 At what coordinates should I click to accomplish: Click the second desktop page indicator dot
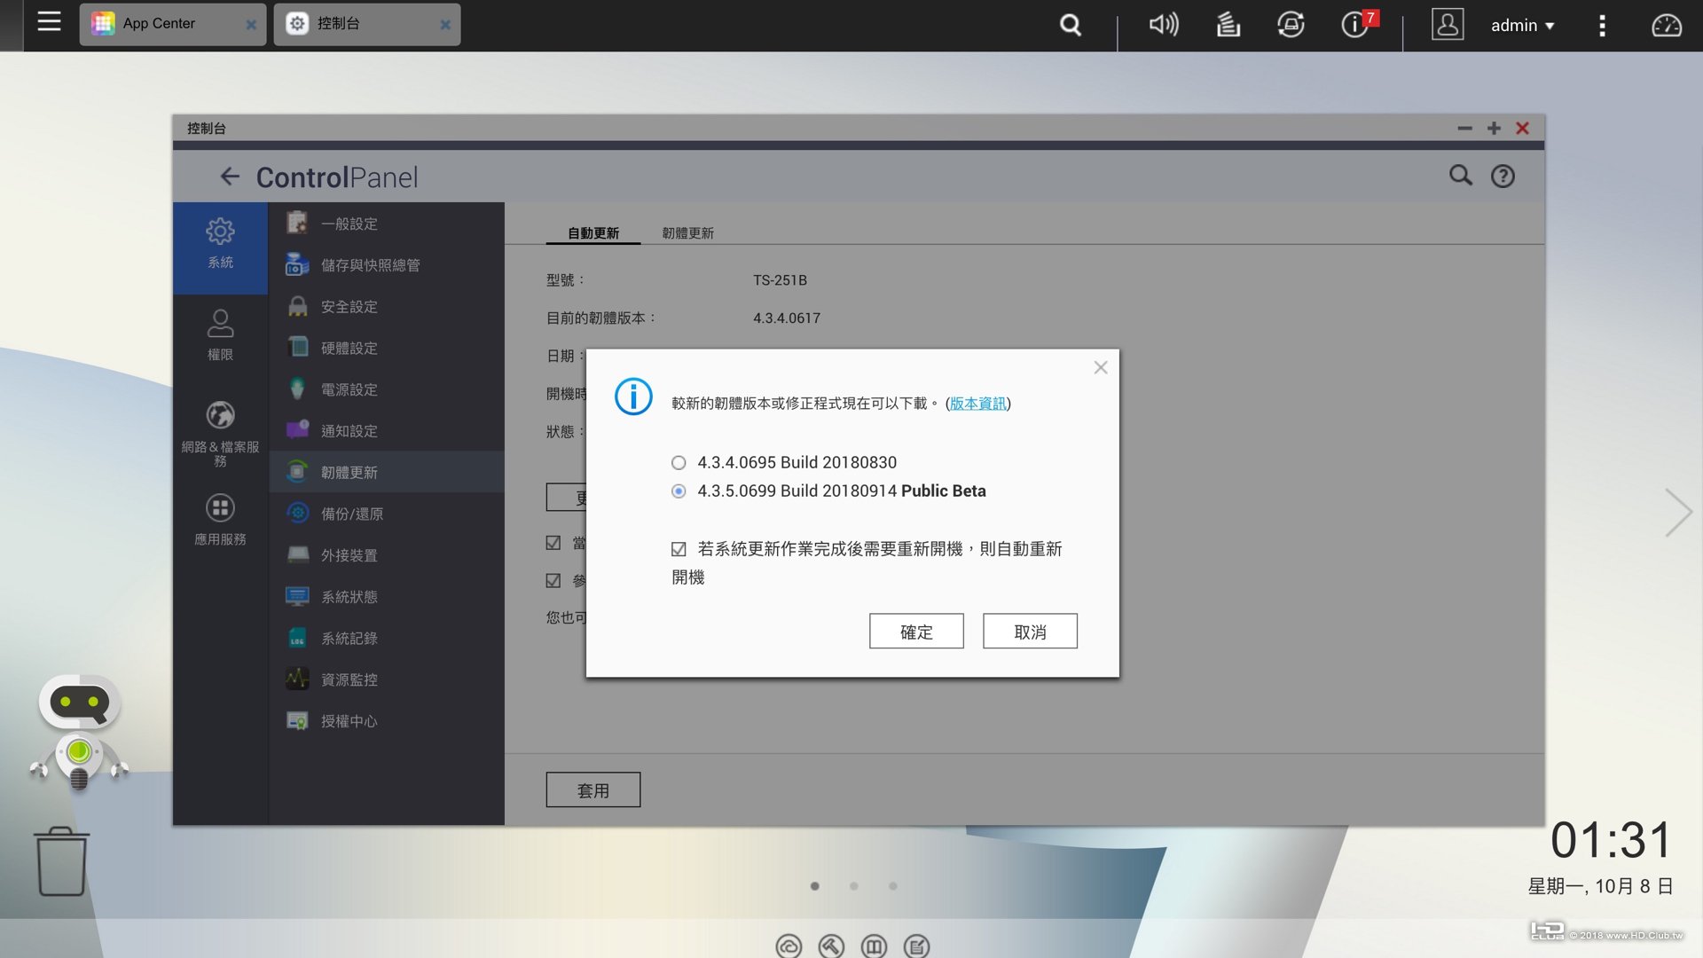(853, 886)
